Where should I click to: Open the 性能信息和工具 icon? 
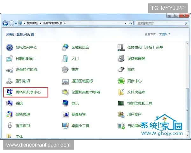[x=121, y=103]
